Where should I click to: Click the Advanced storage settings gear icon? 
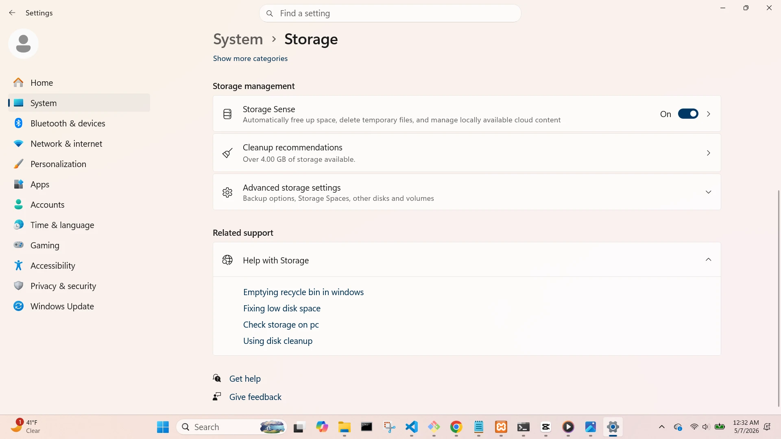tap(227, 192)
